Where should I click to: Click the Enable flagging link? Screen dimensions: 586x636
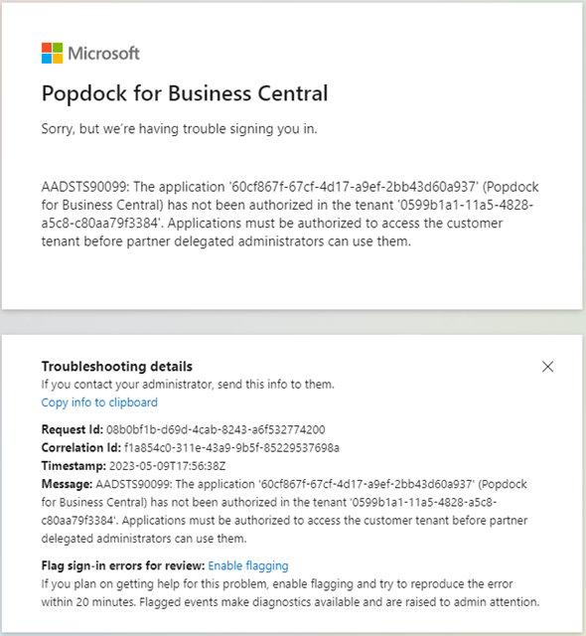[x=248, y=565]
